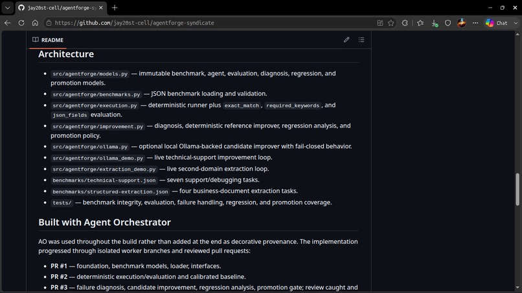Click the required_keywords code label
The height and width of the screenshot is (293, 522).
pyautogui.click(x=293, y=105)
